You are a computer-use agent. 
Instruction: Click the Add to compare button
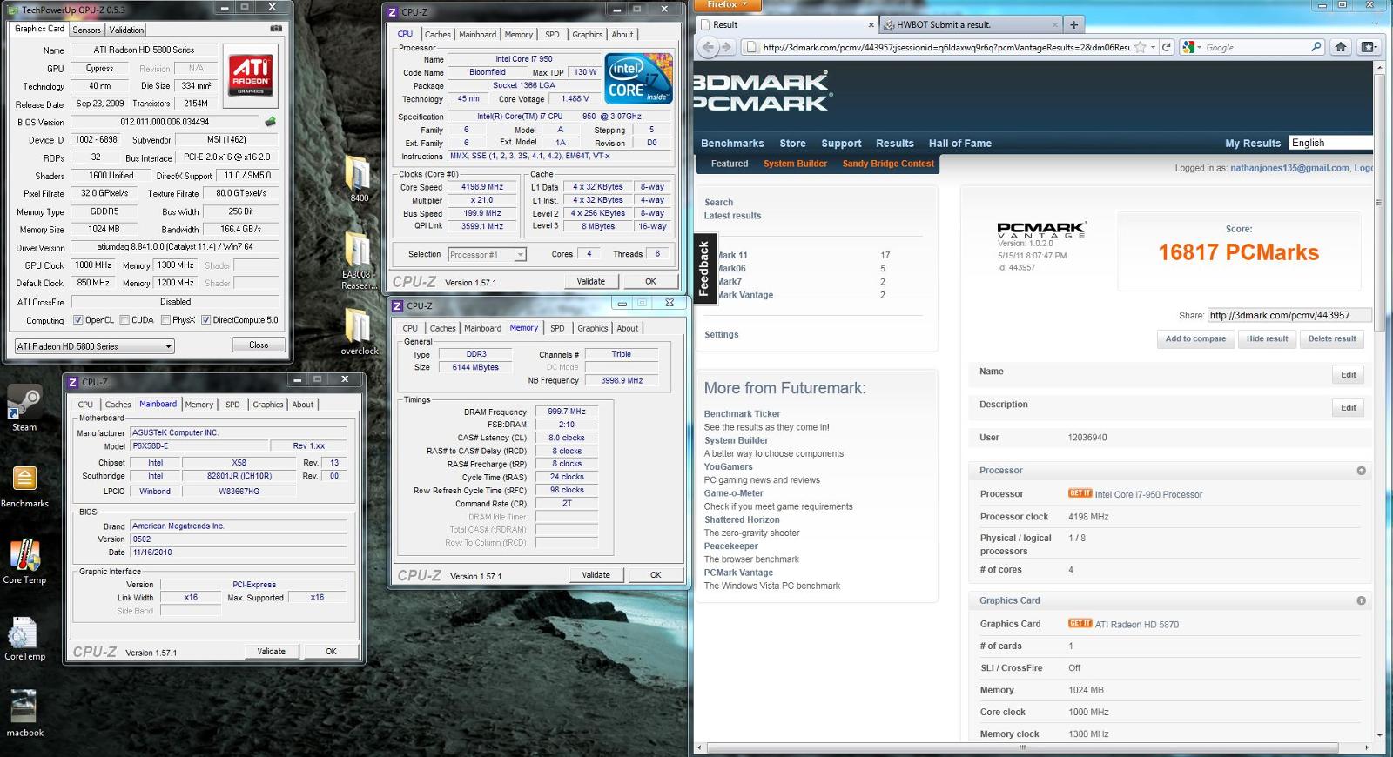pyautogui.click(x=1195, y=339)
